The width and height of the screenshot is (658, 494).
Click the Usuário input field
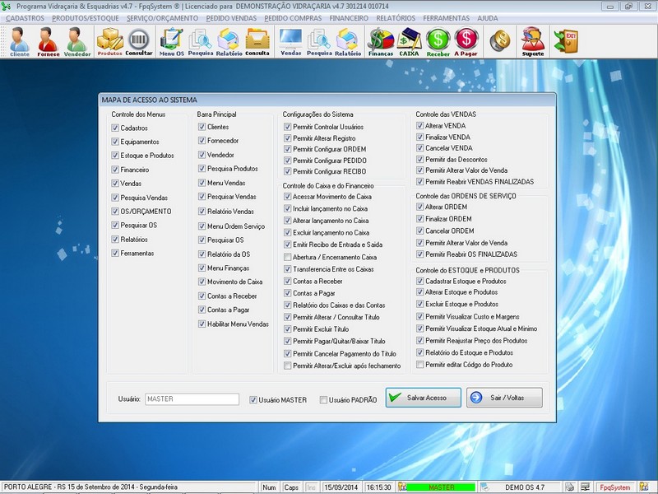[192, 399]
